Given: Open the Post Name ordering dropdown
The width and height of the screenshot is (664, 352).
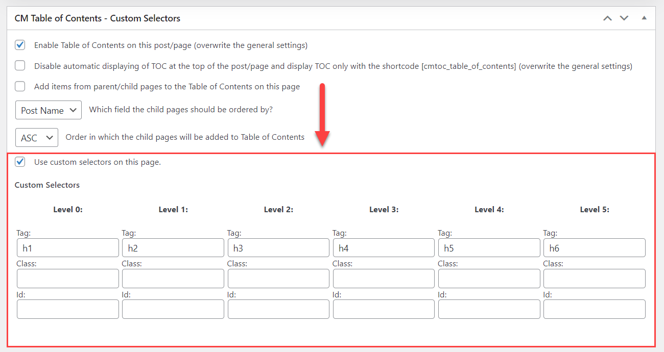Looking at the screenshot, I should pos(49,110).
